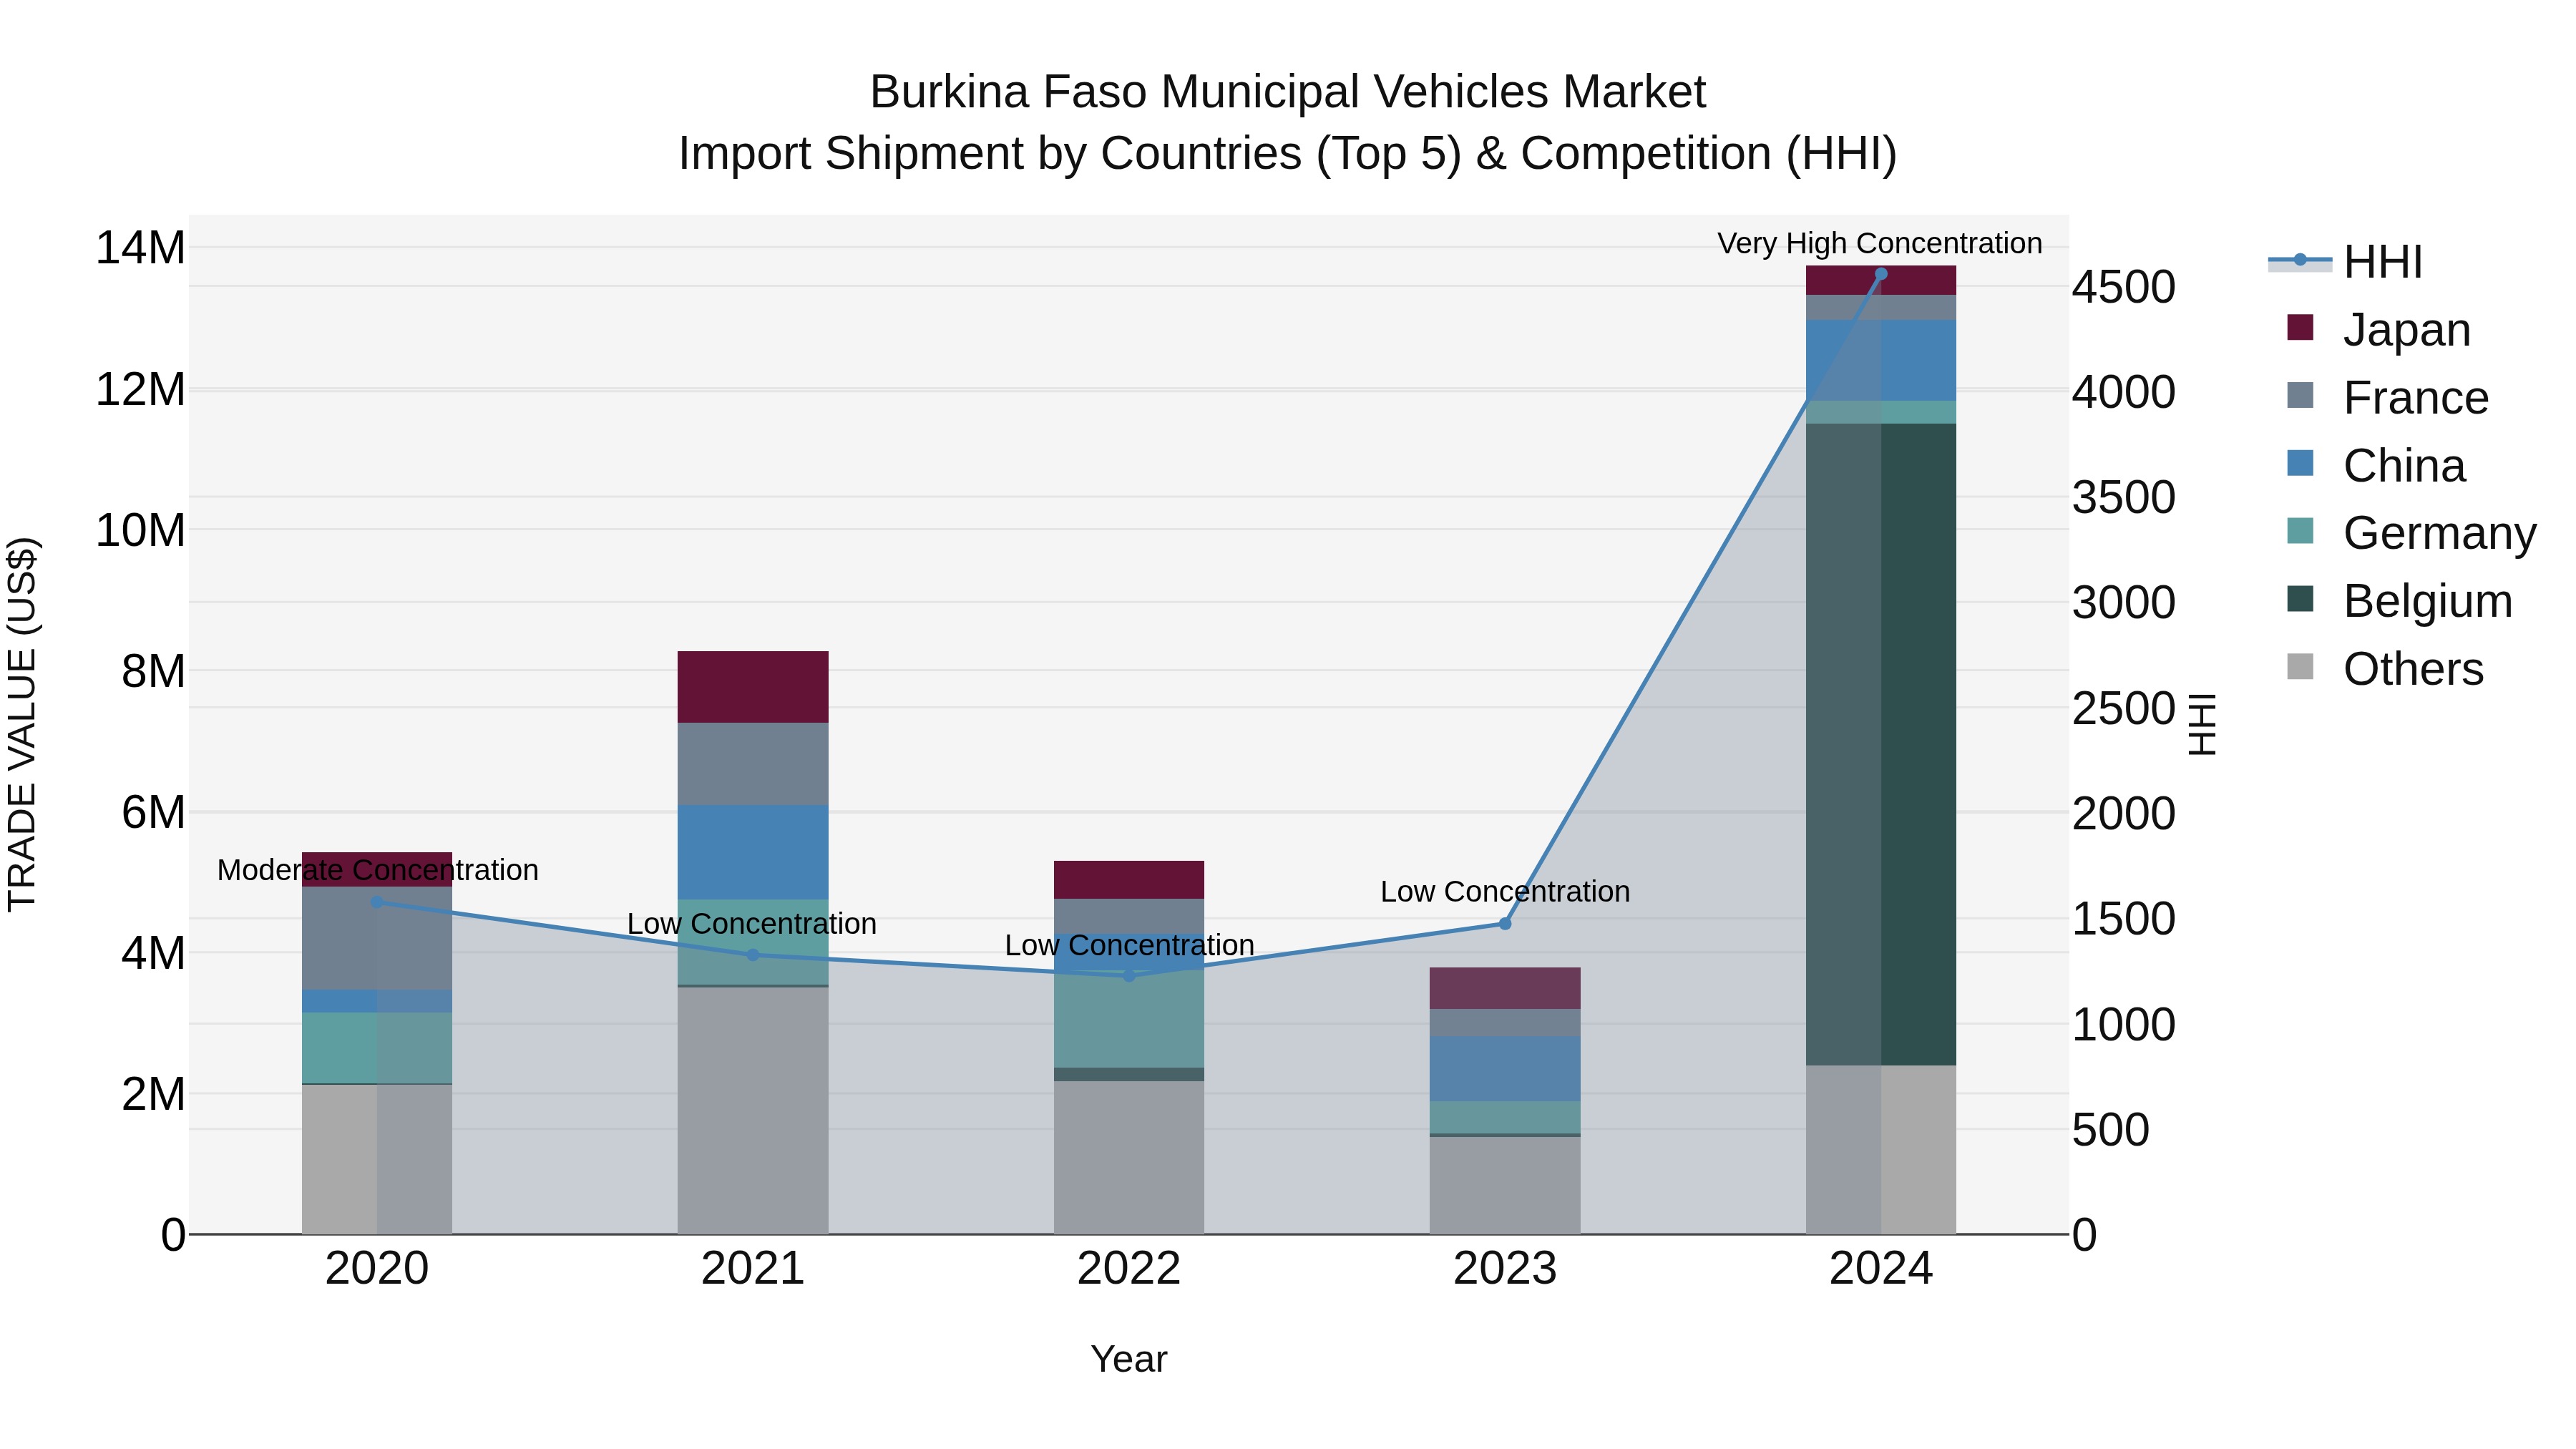The height and width of the screenshot is (1449, 2576).
Task: Toggle the France legend entry
Action: 2388,397
